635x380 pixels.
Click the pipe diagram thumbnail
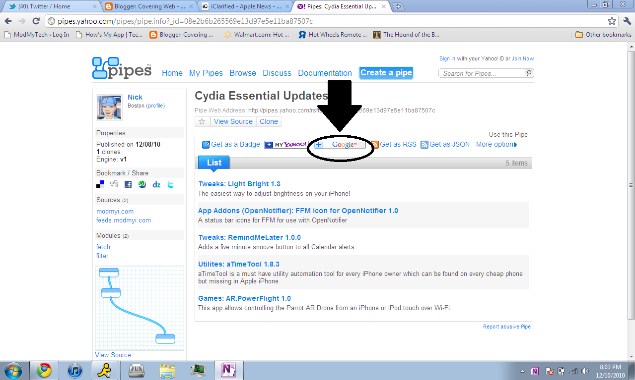[140, 308]
